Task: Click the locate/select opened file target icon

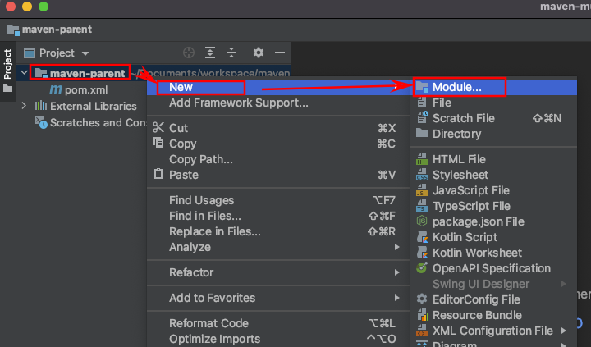Action: tap(189, 53)
